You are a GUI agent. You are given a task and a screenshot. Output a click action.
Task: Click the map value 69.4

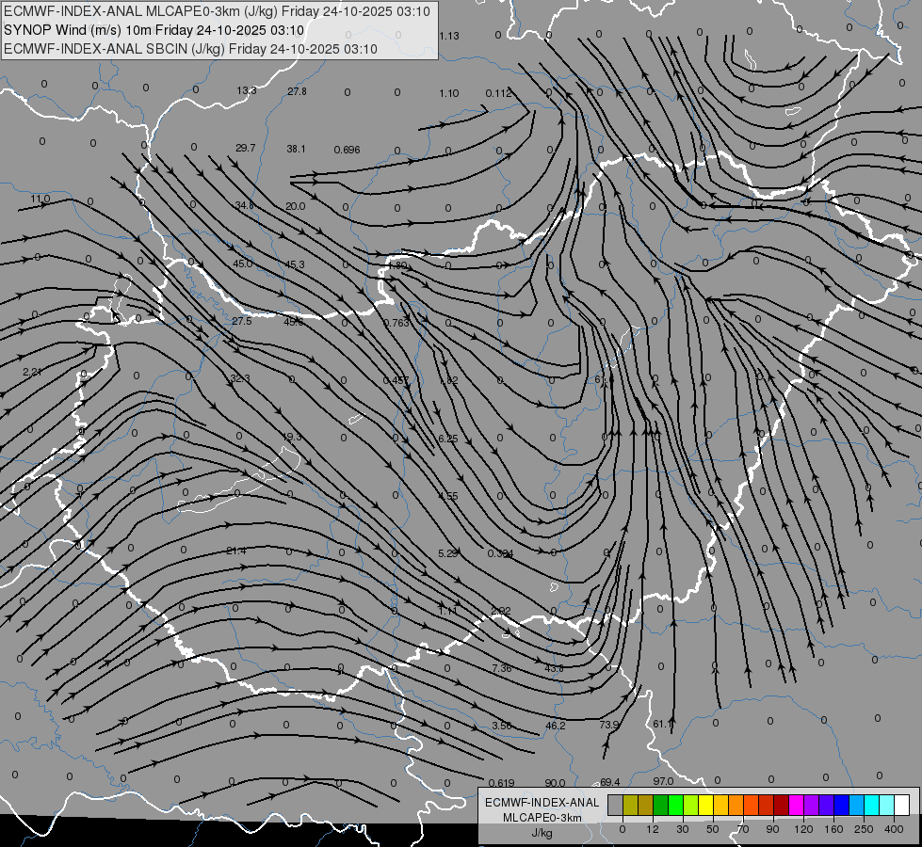609,782
